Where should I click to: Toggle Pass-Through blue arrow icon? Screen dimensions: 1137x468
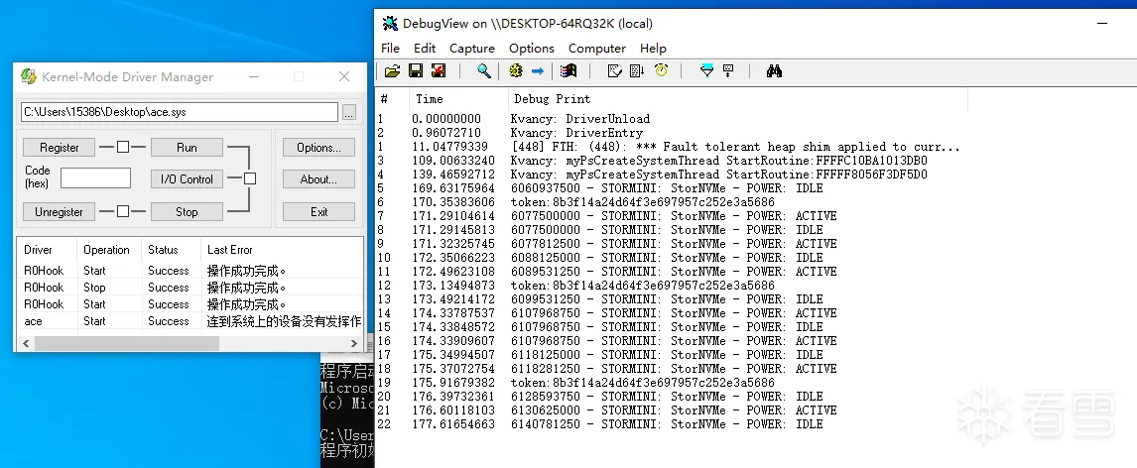[x=538, y=71]
